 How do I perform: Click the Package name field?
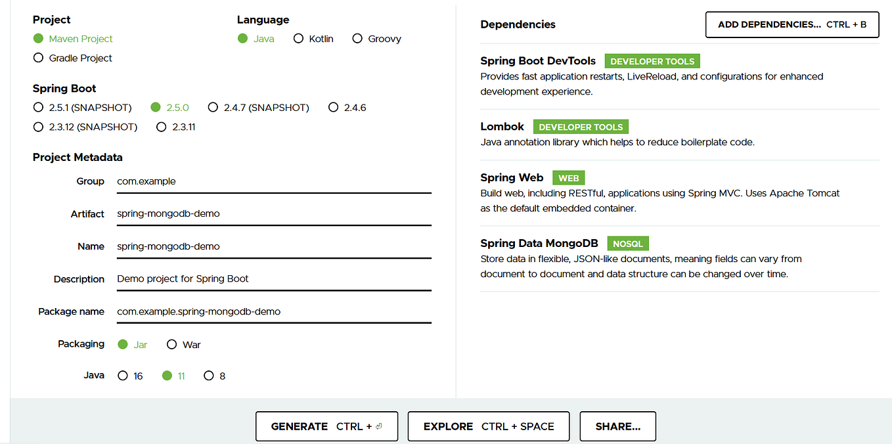pyautogui.click(x=273, y=311)
